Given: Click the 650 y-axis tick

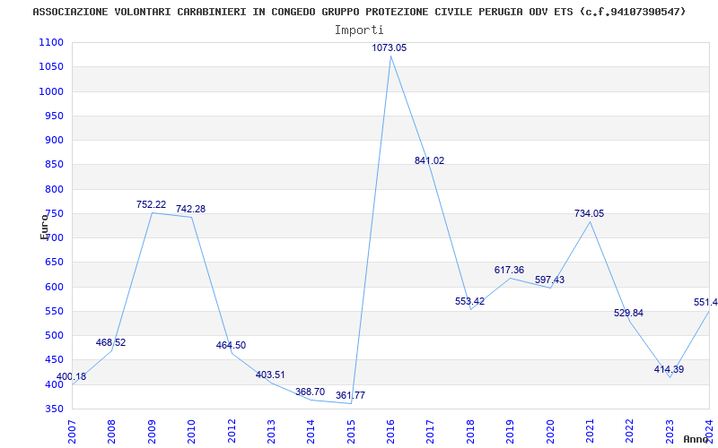Looking at the screenshot, I should pos(54,263).
